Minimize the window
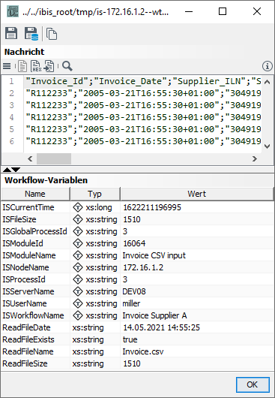This screenshot has height=398, width=275. 189,11
